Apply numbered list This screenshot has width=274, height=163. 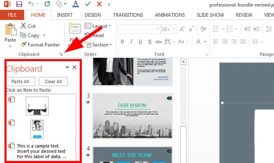pos(230,29)
